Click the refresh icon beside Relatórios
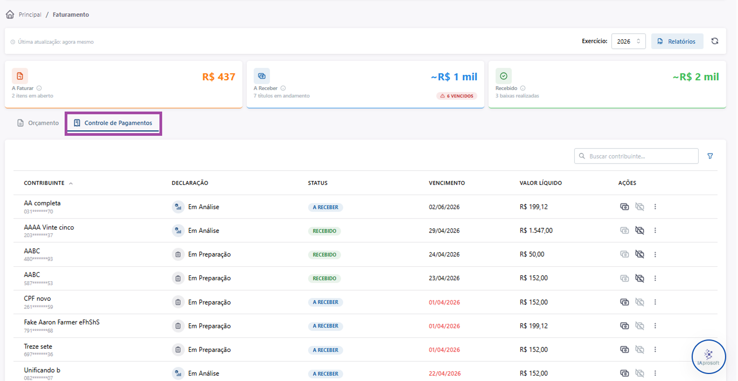The height and width of the screenshot is (381, 738). (x=715, y=41)
